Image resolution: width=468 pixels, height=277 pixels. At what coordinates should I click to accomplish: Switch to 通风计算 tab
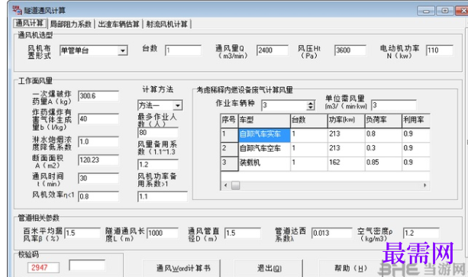click(x=30, y=24)
